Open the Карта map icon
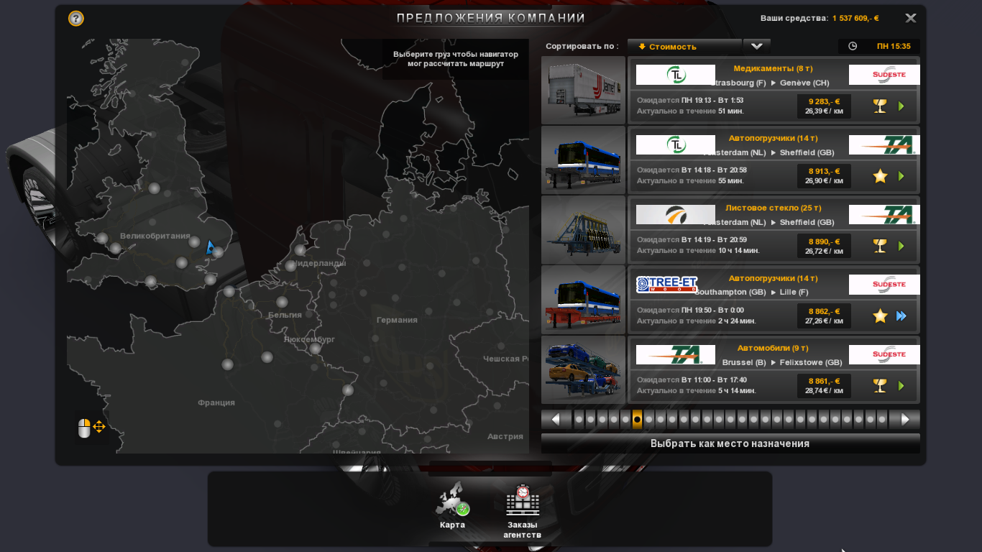This screenshot has width=982, height=552. click(x=452, y=506)
